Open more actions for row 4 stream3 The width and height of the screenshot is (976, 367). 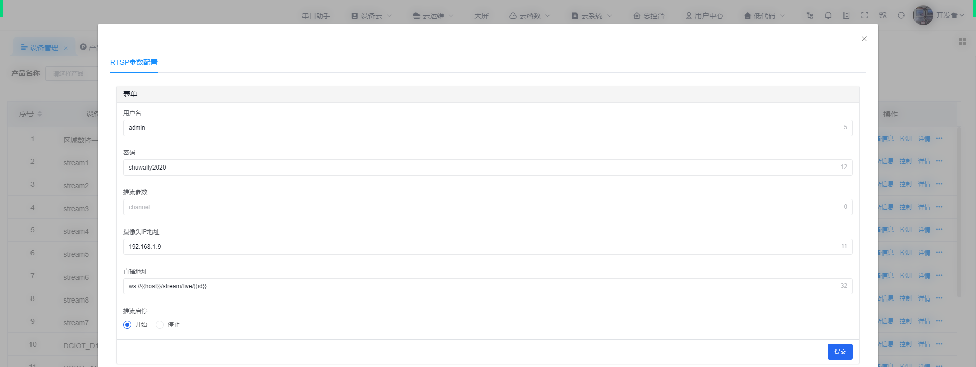939,207
